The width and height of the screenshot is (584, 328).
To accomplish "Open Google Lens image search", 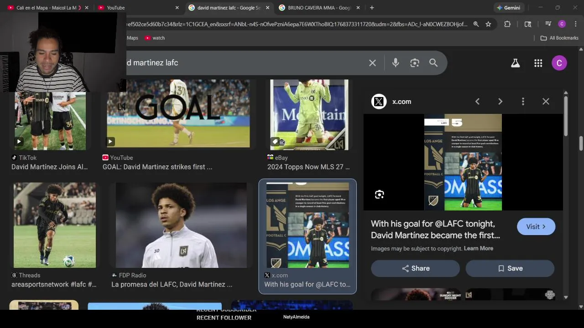I will (x=414, y=63).
